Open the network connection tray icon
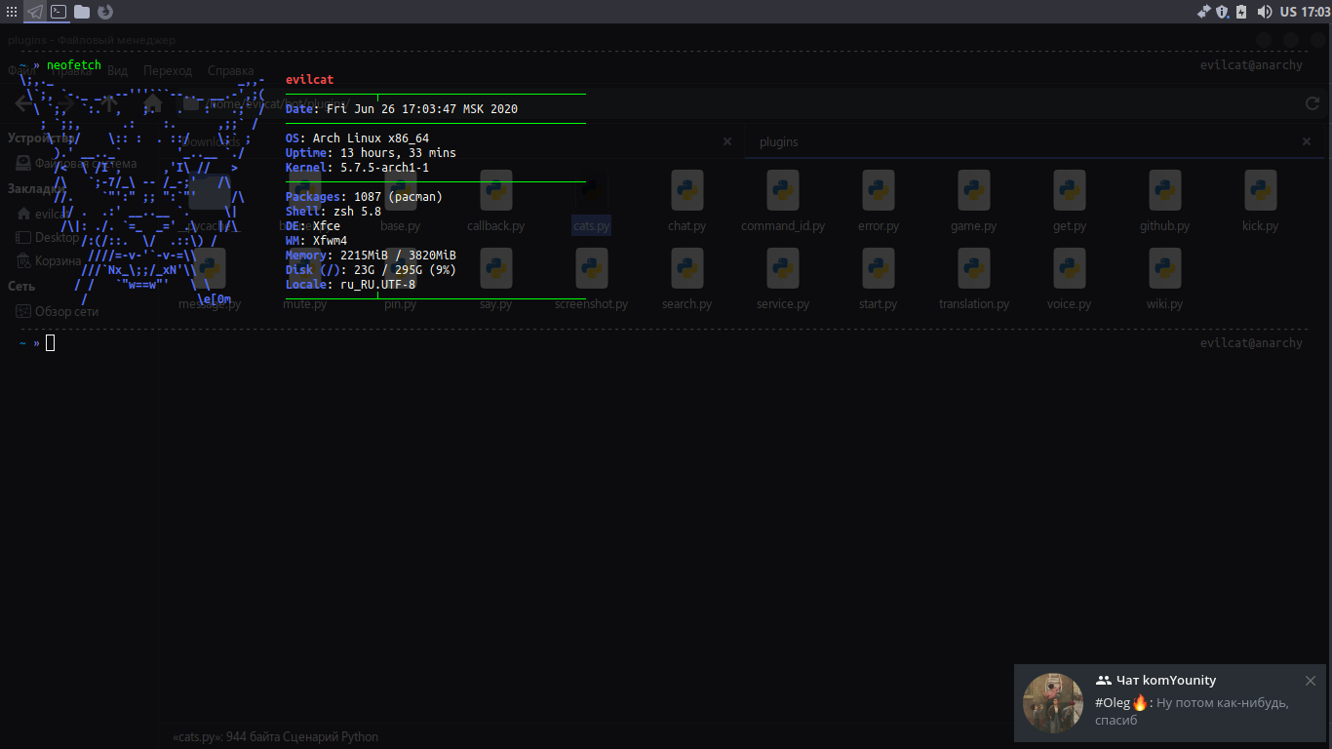 (1203, 12)
